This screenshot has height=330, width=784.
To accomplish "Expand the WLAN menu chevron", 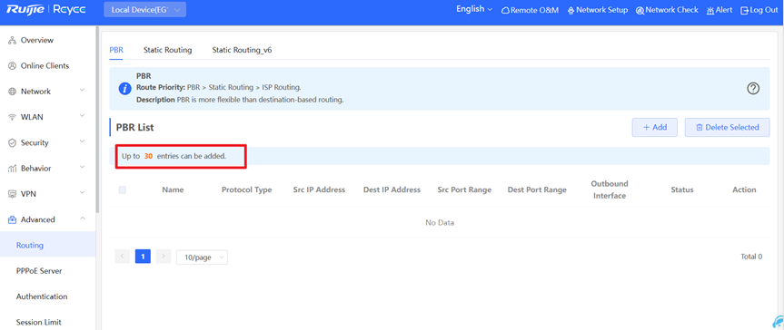I will click(83, 116).
